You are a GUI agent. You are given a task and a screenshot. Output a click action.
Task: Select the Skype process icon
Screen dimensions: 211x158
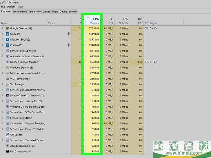click(x=8, y=34)
